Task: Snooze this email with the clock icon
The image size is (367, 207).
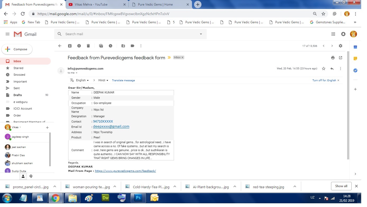Action: (111, 46)
